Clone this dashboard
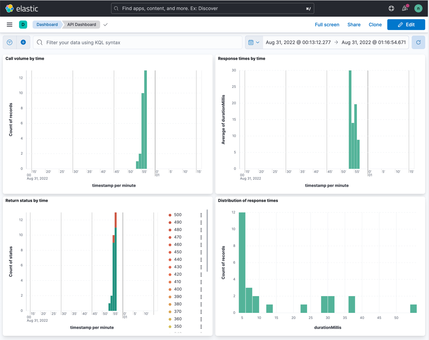Screen dimensions: 429x340 375,25
